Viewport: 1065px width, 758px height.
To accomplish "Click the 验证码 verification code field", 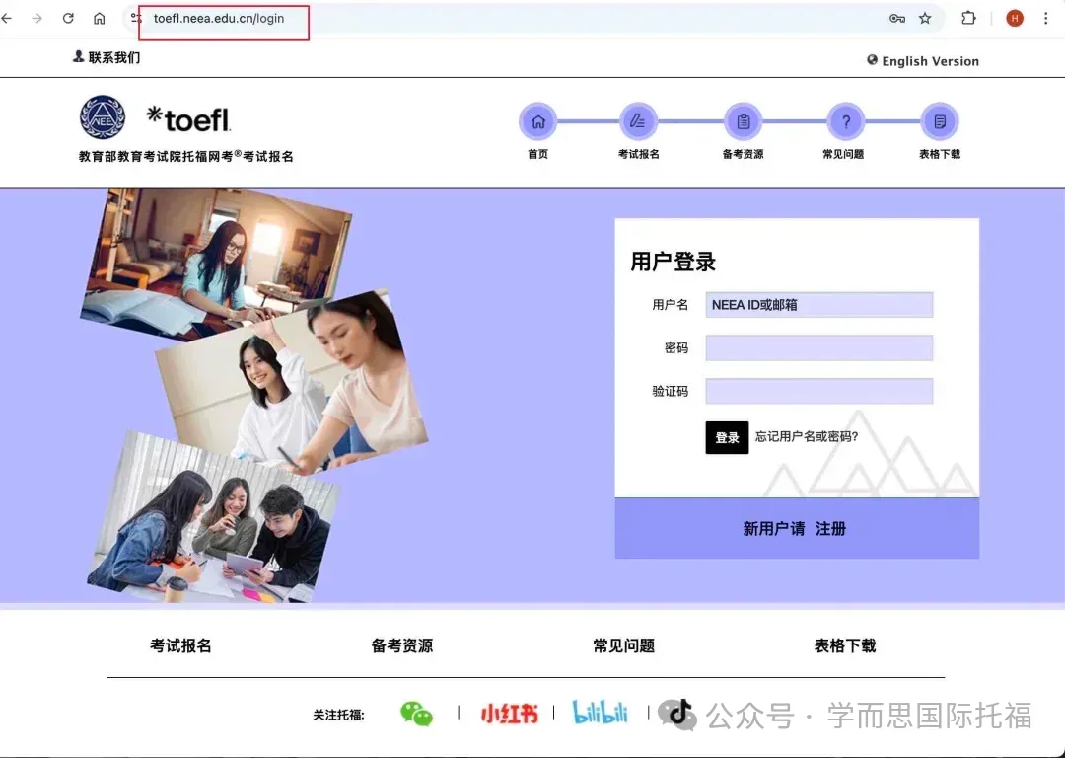I will pos(818,391).
